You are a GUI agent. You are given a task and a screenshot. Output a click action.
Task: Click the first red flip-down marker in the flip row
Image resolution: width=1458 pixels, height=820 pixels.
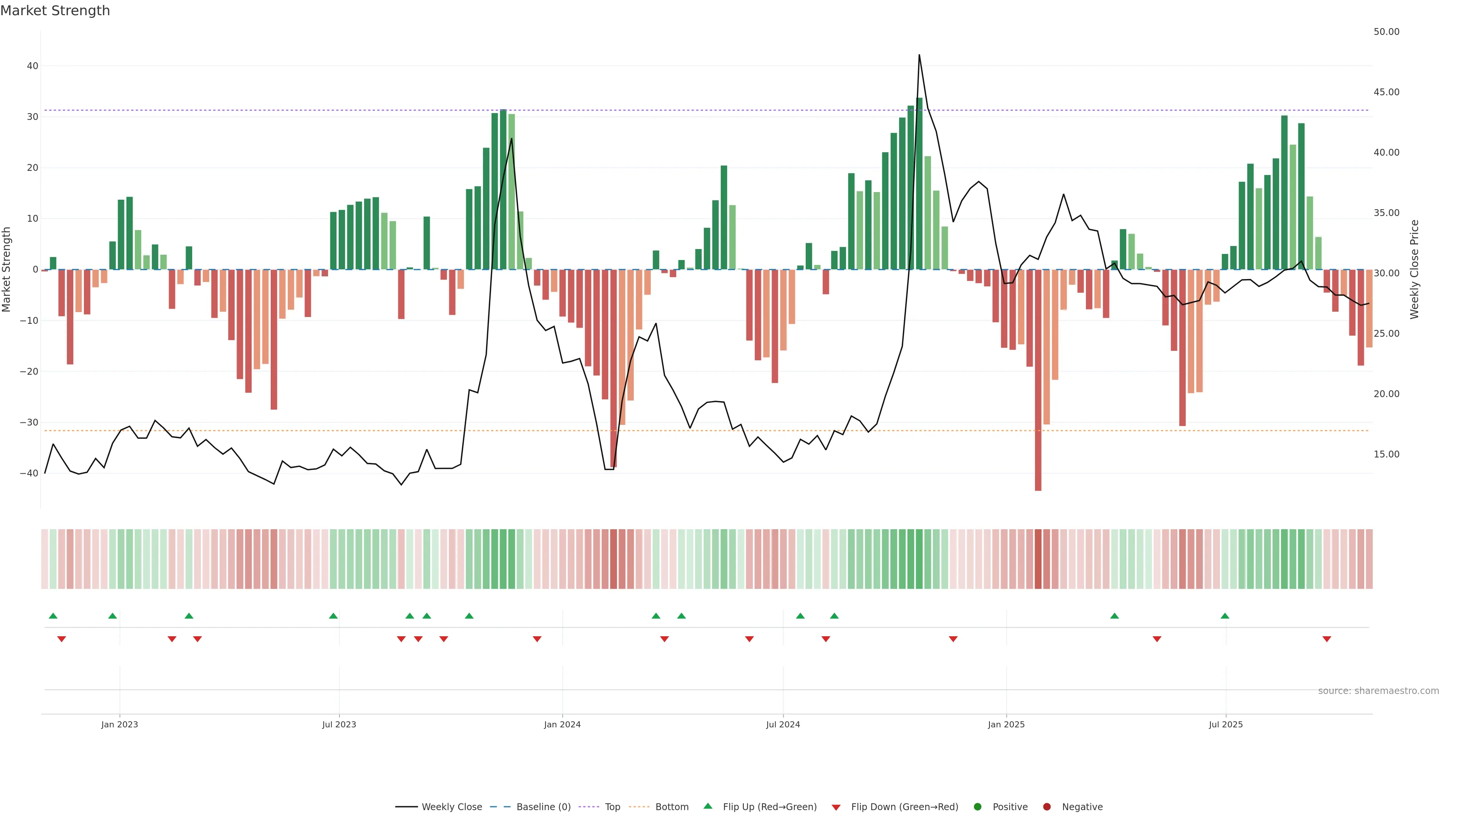62,639
